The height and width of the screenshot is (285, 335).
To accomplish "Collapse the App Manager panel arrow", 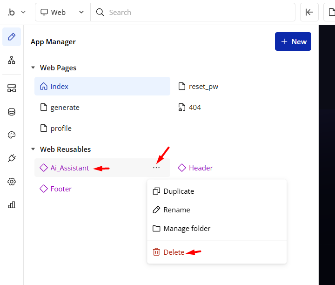I will point(309,13).
